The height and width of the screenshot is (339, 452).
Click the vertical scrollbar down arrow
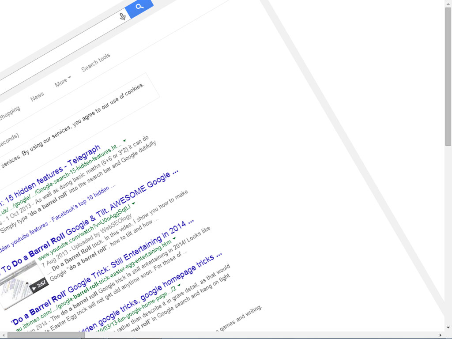448,328
